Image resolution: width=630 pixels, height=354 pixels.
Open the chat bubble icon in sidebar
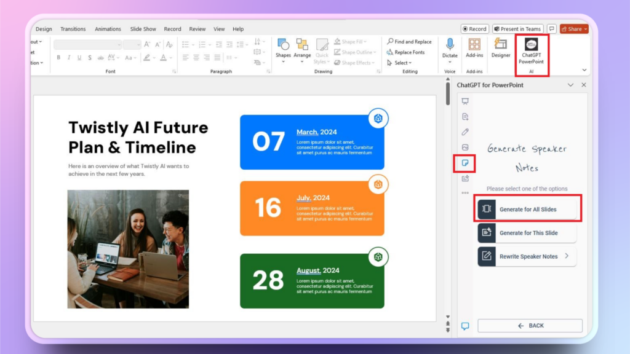pos(465,326)
